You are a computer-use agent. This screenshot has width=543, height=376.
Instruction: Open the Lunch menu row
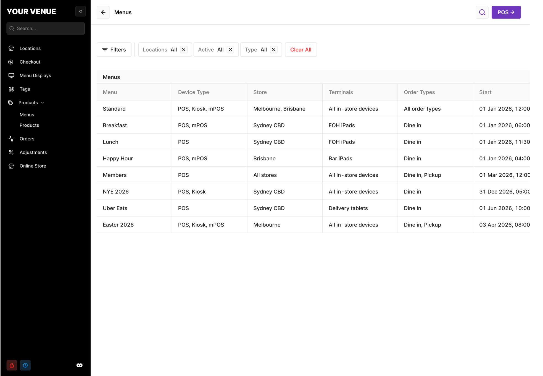click(313, 142)
